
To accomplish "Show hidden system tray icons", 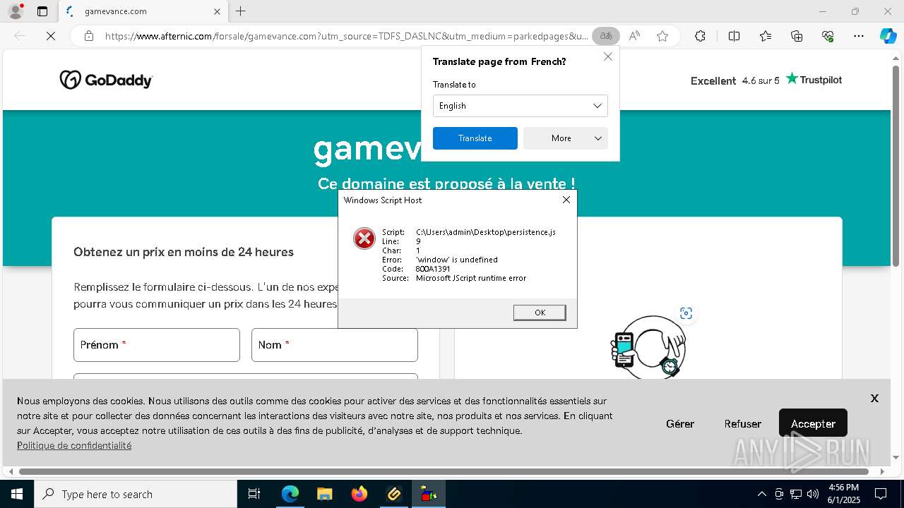I will tap(761, 494).
